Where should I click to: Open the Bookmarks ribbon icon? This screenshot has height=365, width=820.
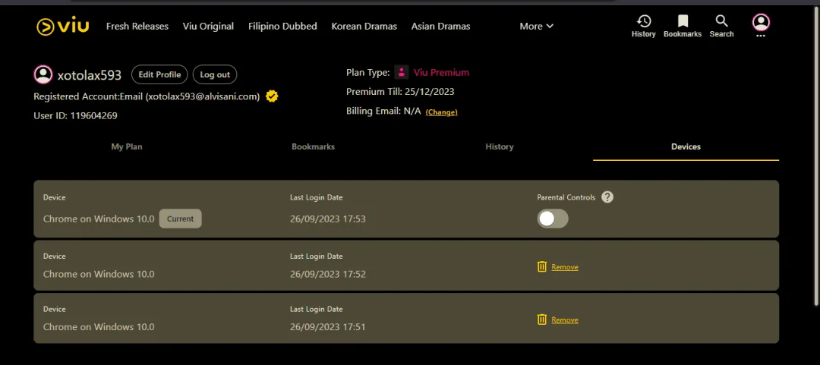683,21
